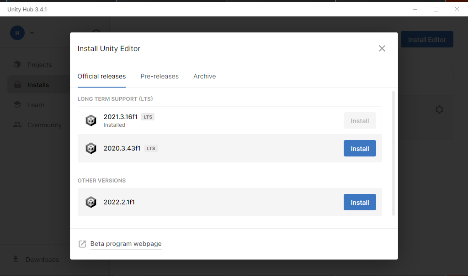Open the gear settings icon on installed editor

click(439, 109)
